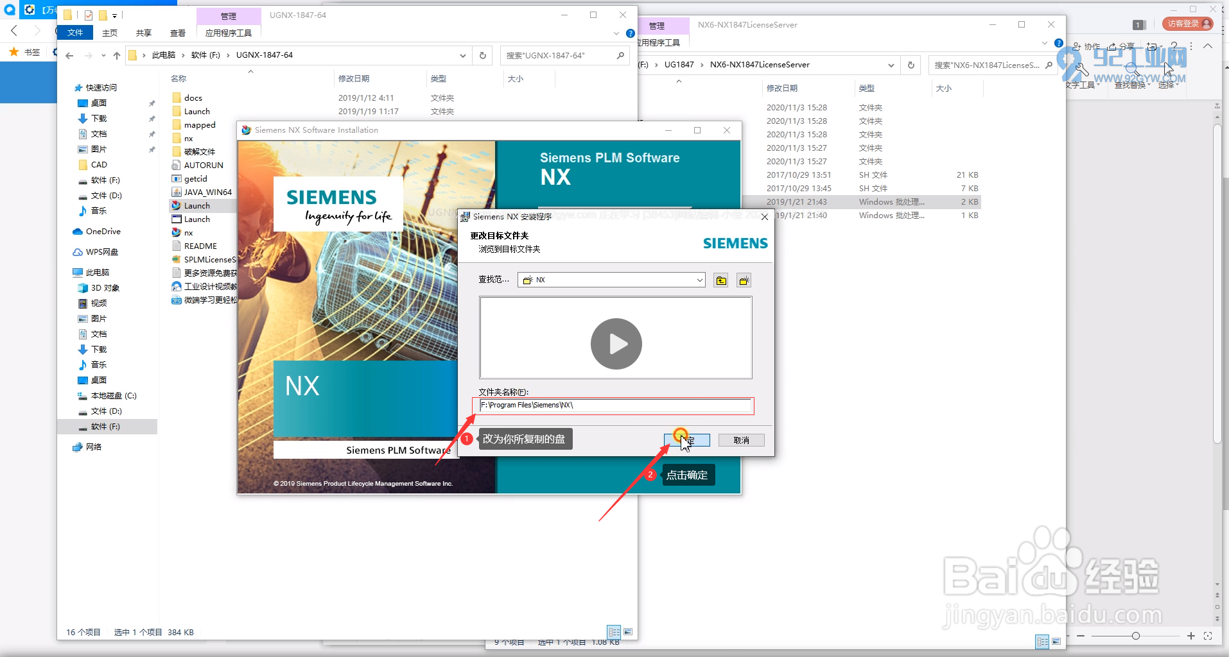1229x657 pixels.
Task: Select the mapped folder in file list
Action: point(199,125)
